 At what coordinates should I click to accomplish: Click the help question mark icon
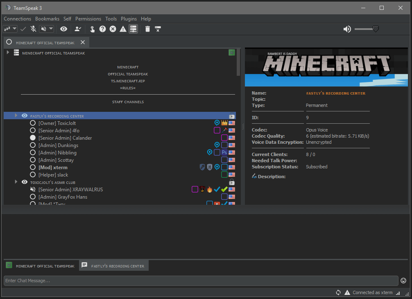(x=102, y=29)
